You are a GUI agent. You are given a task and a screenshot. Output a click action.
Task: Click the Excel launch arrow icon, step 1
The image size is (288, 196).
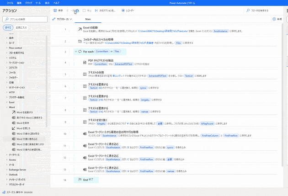(80, 29)
